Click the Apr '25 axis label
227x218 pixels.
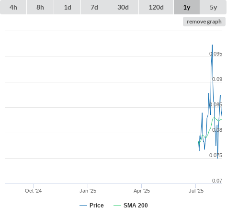pyautogui.click(x=142, y=191)
